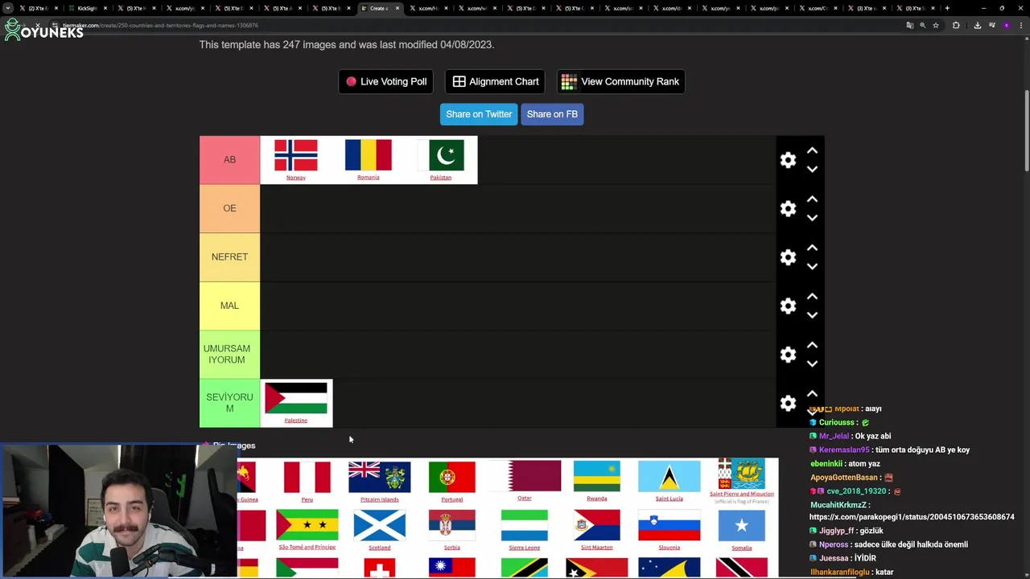Click chat username Keremaslan95
This screenshot has width=1030, height=579.
pos(844,450)
